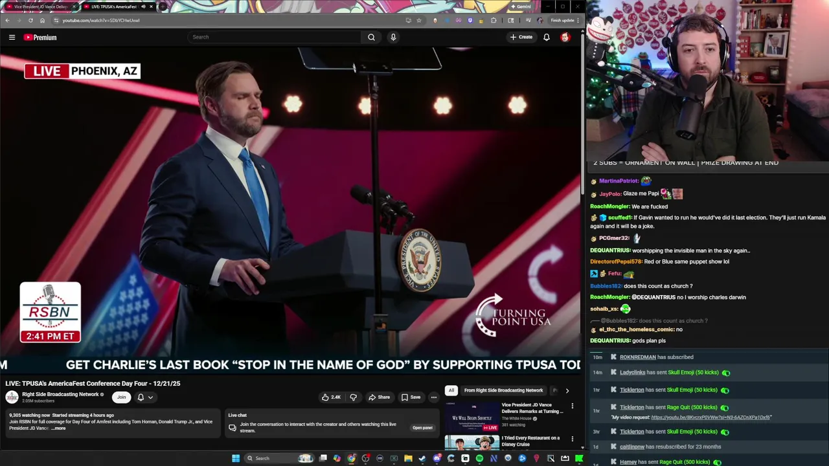Share the live video
The width and height of the screenshot is (829, 466).
coord(379,397)
